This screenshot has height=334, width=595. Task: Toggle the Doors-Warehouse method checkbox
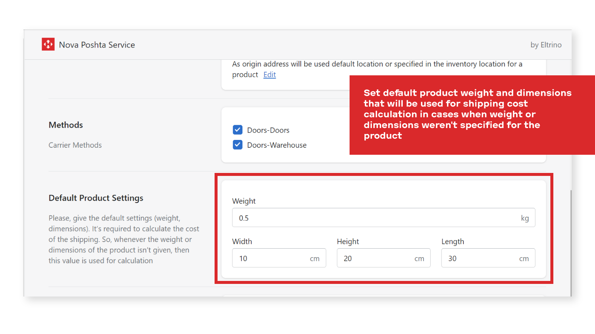pyautogui.click(x=238, y=145)
